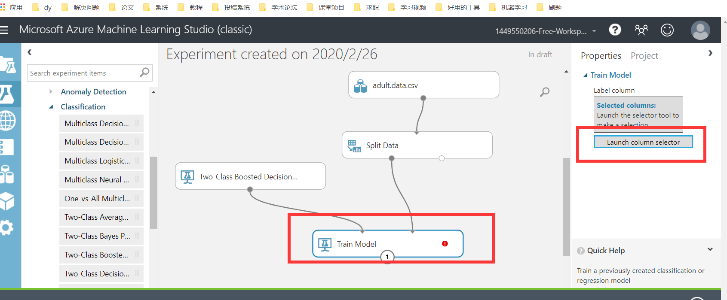This screenshot has height=300, width=727.
Task: Select the adult.data.csv module
Action: [423, 85]
